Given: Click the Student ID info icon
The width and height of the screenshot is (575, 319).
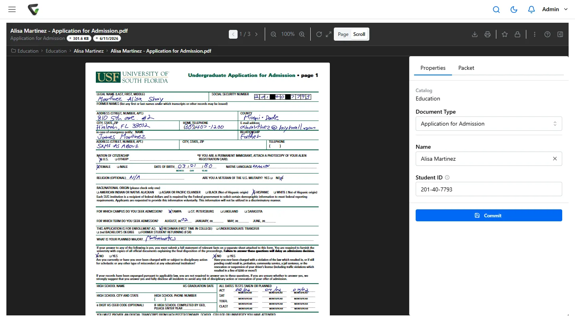Looking at the screenshot, I should pos(447,178).
